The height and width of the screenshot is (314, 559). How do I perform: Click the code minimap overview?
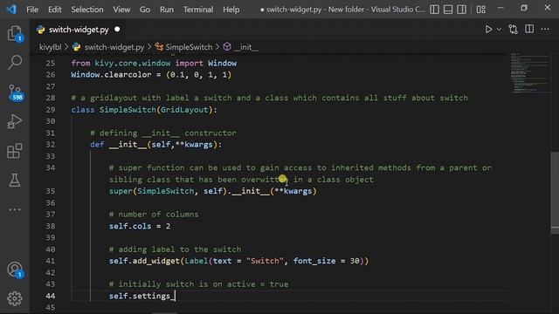pyautogui.click(x=529, y=73)
